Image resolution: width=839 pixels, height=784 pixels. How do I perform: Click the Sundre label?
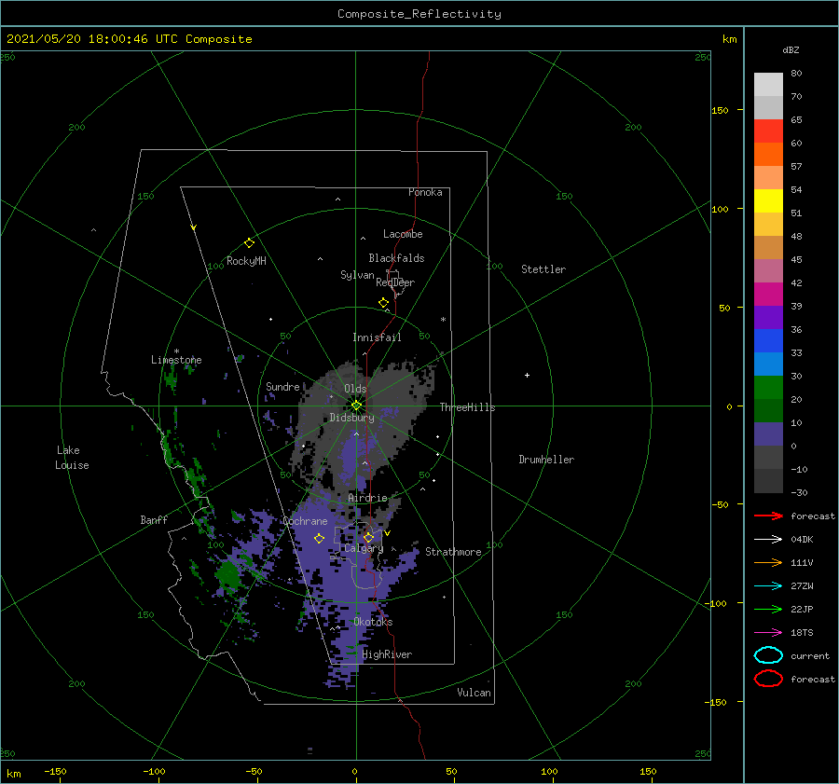282,386
